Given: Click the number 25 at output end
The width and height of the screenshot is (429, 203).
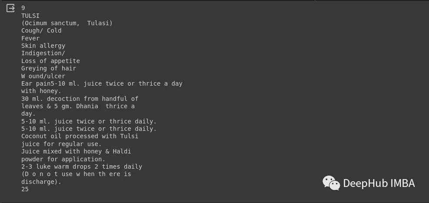Looking at the screenshot, I should [x=25, y=189].
